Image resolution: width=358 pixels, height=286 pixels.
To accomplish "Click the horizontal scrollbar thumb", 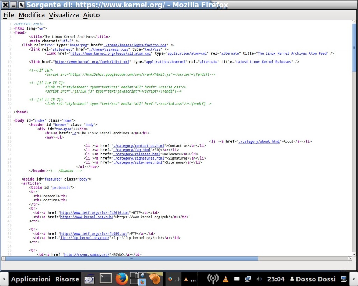I will pos(131,258).
